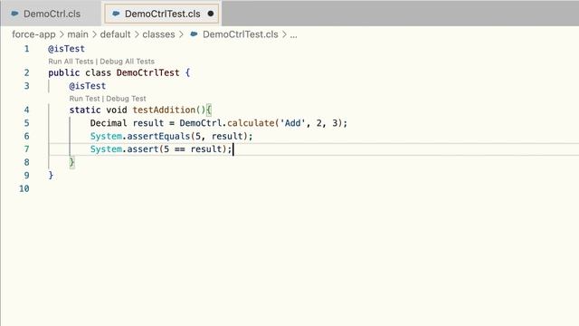Click line number 4 in gutter

pos(26,110)
